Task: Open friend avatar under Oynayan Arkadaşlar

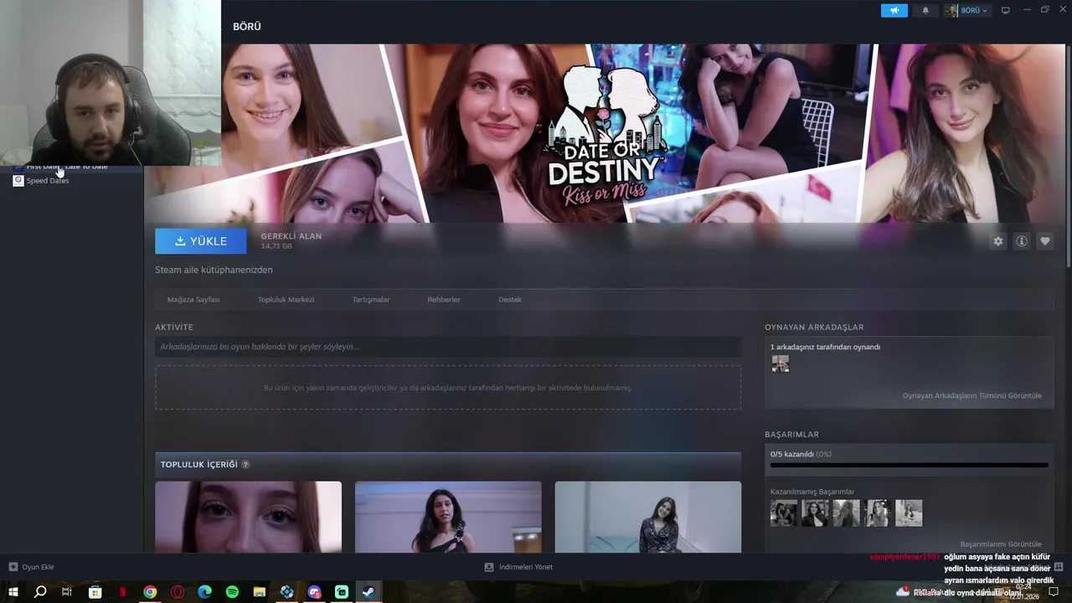Action: click(x=781, y=363)
